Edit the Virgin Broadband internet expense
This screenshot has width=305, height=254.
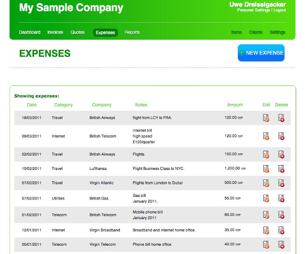coord(266,230)
